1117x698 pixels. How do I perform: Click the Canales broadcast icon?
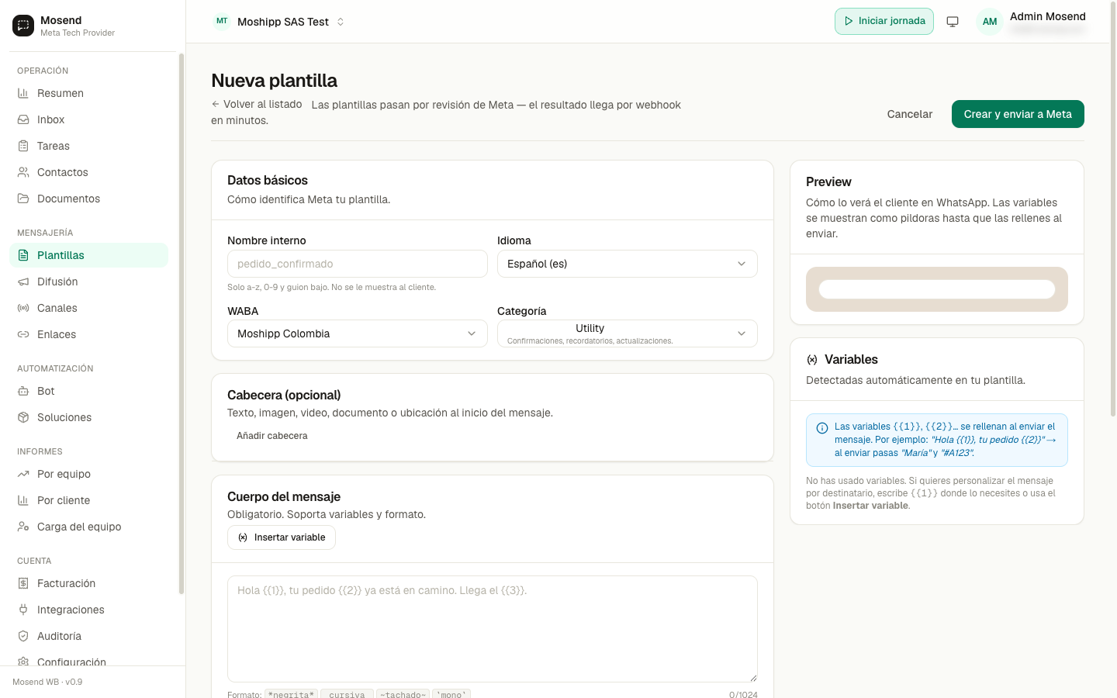tap(23, 308)
